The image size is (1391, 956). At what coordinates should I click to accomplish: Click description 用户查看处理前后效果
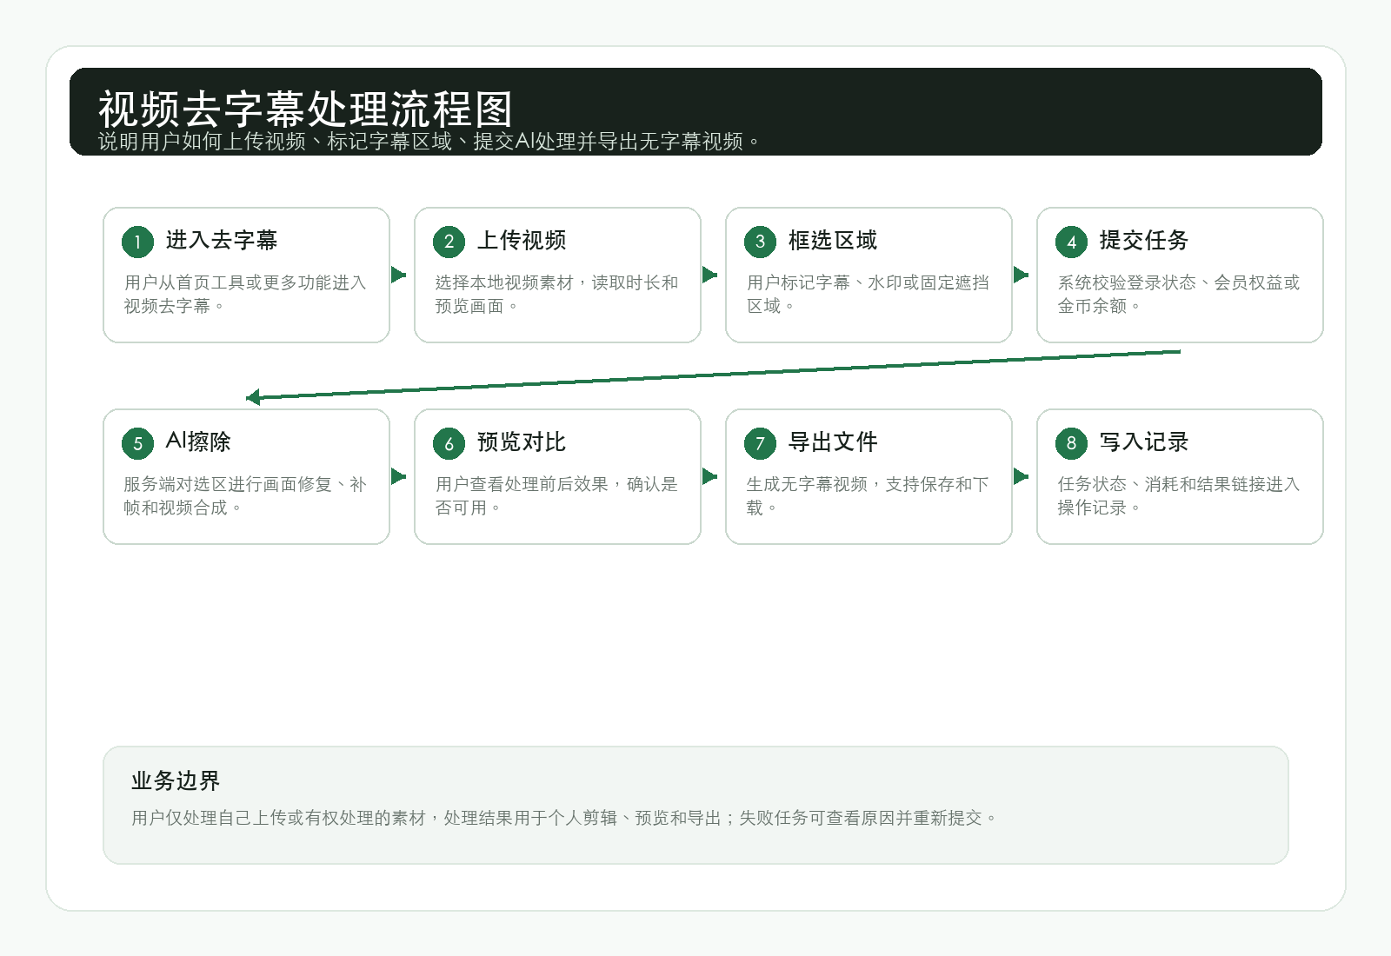tap(556, 495)
